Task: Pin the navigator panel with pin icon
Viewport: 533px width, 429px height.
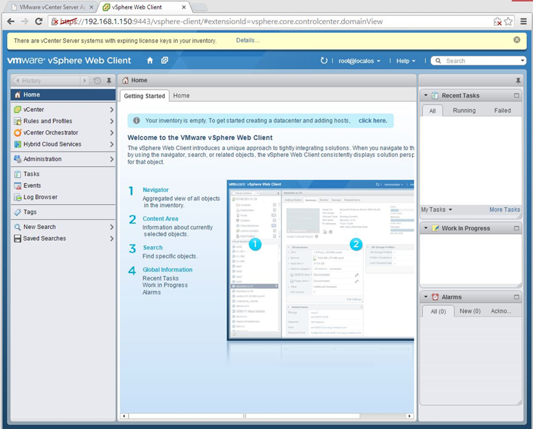Action: coord(109,81)
